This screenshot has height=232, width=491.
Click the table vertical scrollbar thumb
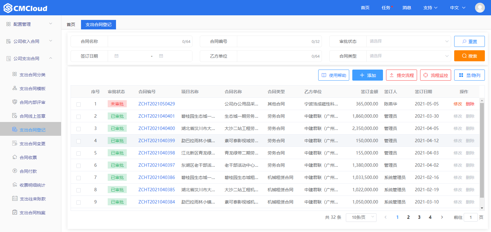[482, 150]
